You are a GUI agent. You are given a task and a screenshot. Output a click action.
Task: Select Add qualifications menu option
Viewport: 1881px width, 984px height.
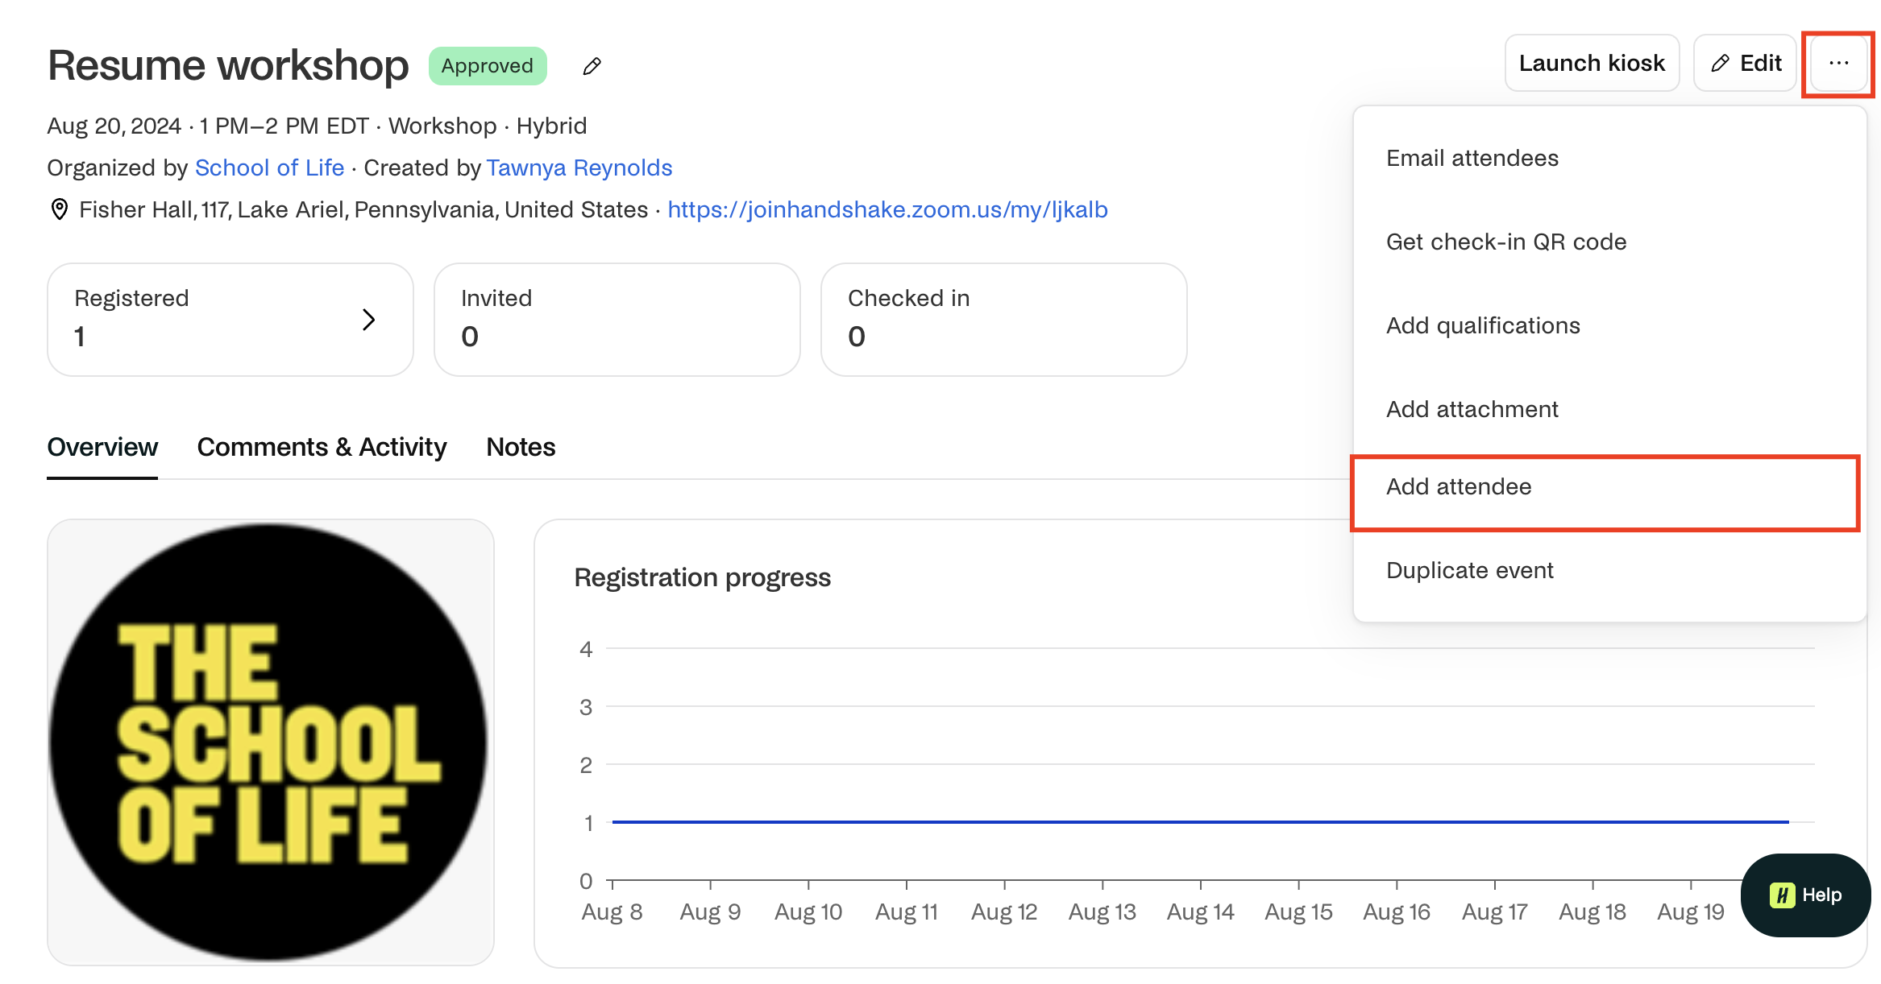point(1609,325)
